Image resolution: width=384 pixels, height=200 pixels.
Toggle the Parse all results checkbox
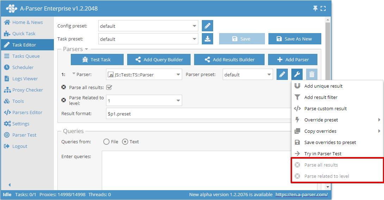click(x=109, y=87)
